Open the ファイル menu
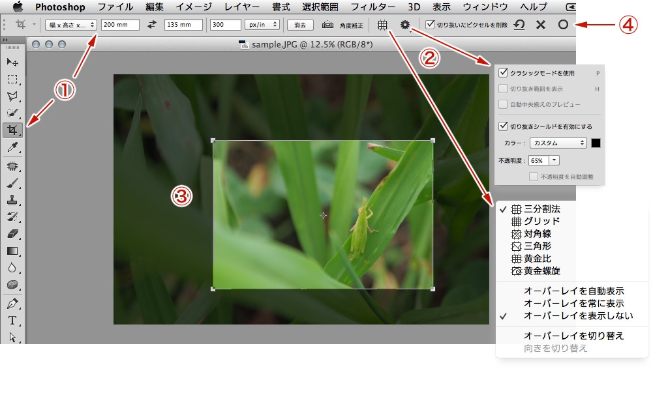668x404 pixels. pyautogui.click(x=115, y=7)
